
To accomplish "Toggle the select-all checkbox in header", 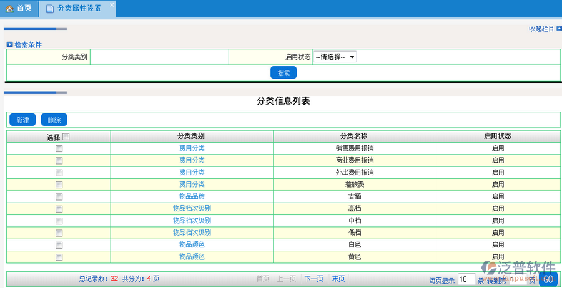I will (x=66, y=137).
